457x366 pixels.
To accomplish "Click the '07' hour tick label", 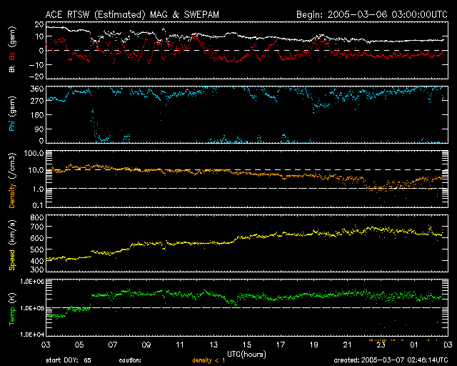I will click(x=113, y=345).
